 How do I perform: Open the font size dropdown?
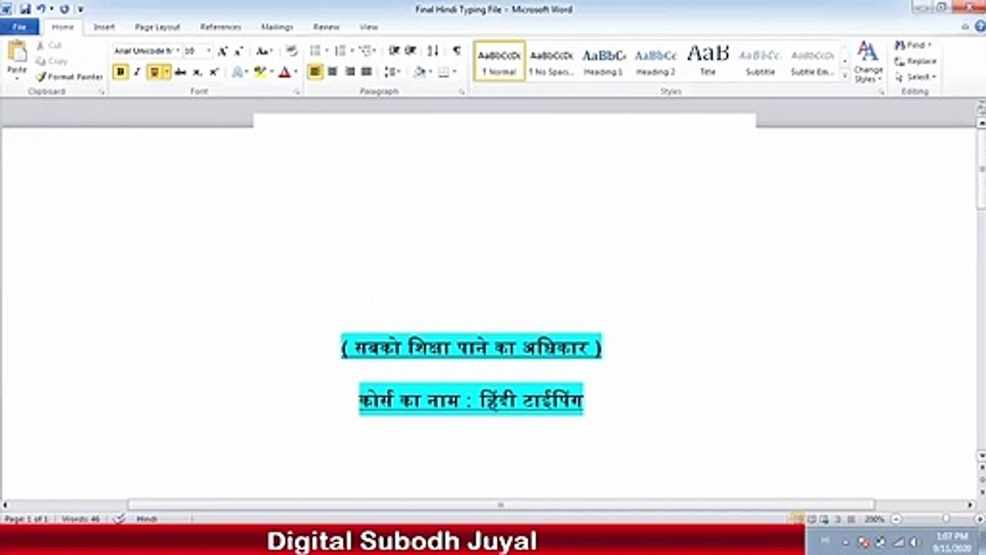208,51
